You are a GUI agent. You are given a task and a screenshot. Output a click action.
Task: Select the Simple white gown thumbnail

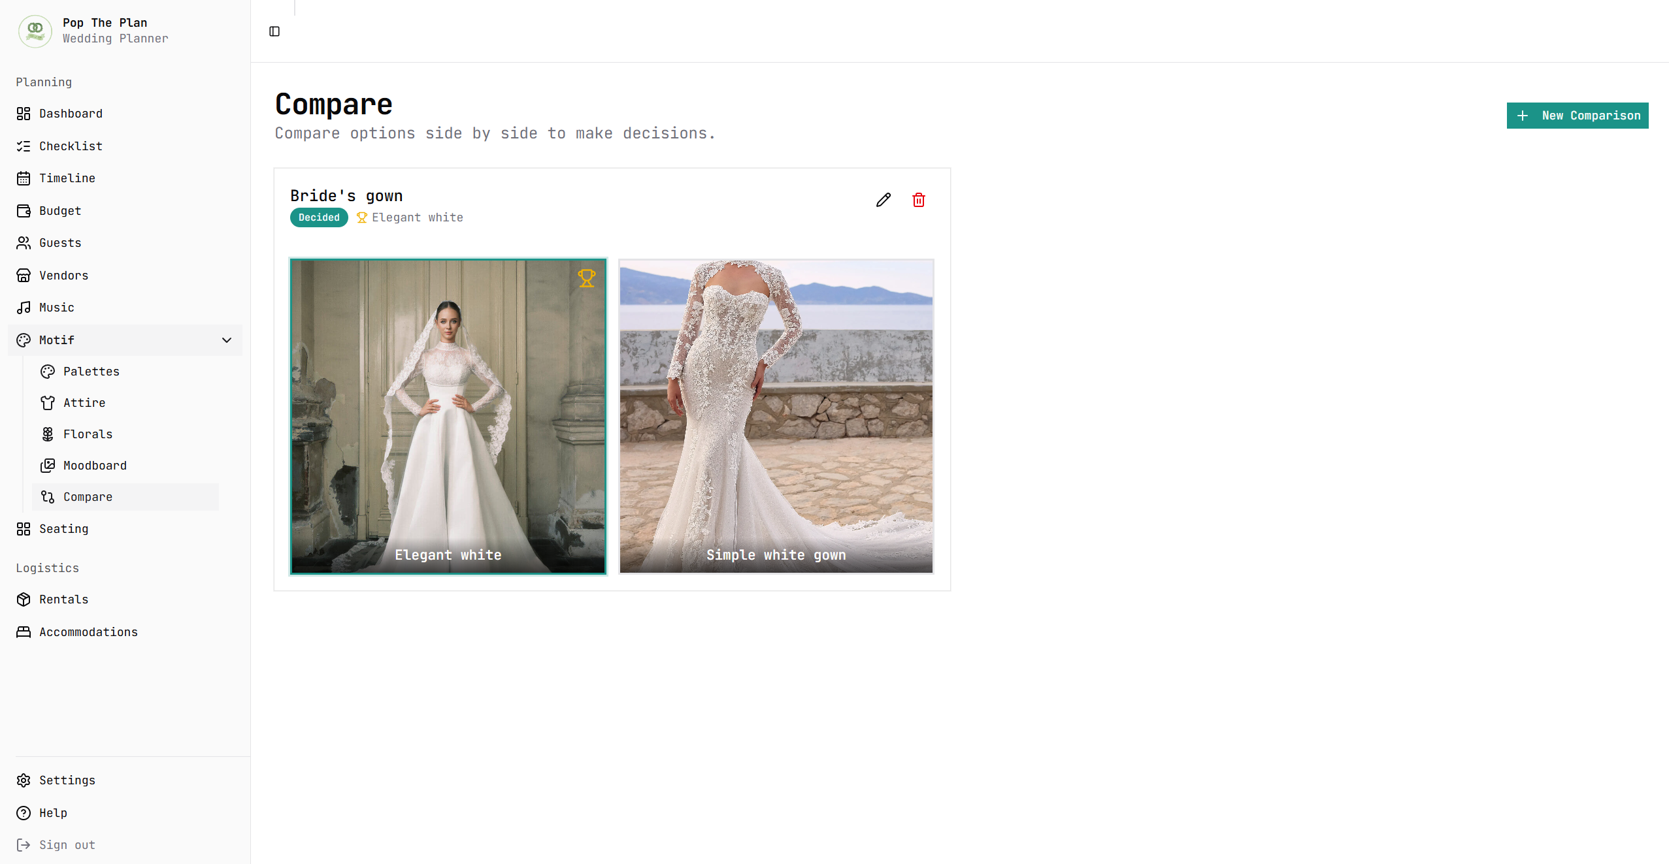pyautogui.click(x=776, y=416)
